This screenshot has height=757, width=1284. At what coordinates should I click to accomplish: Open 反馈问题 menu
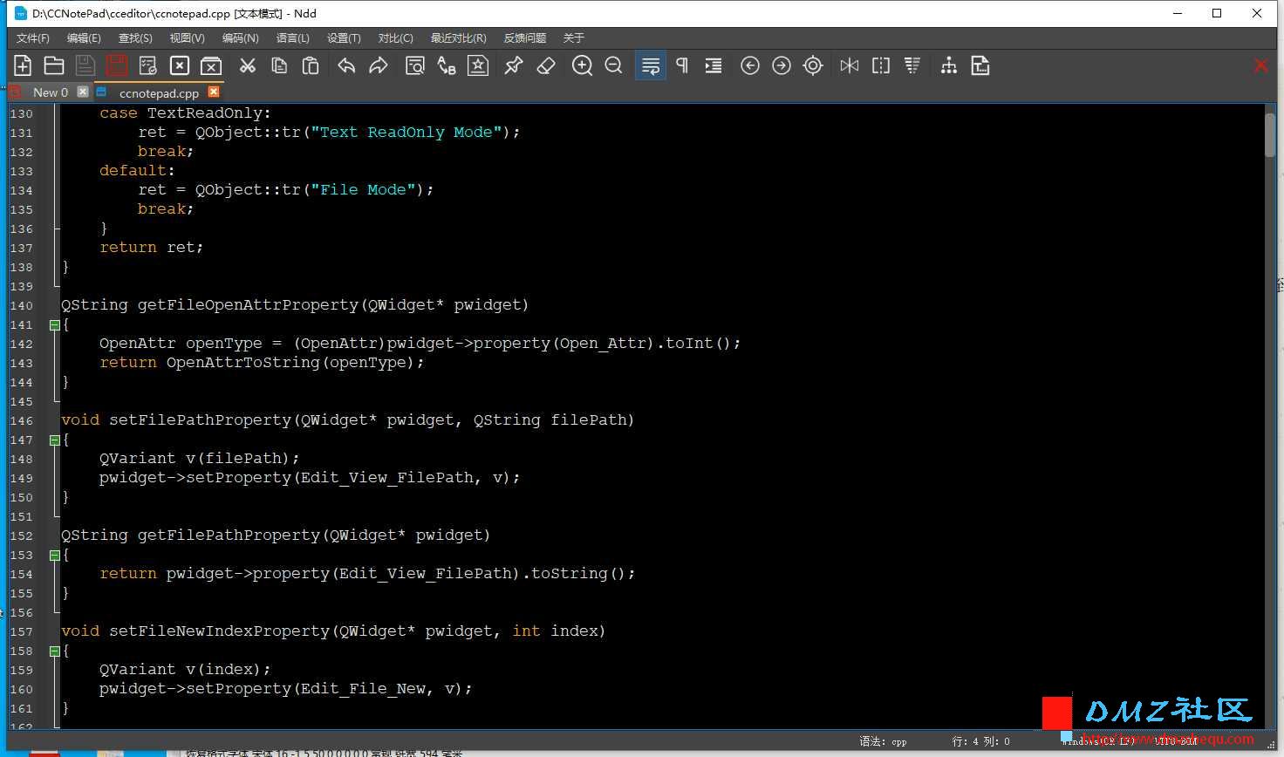[524, 38]
